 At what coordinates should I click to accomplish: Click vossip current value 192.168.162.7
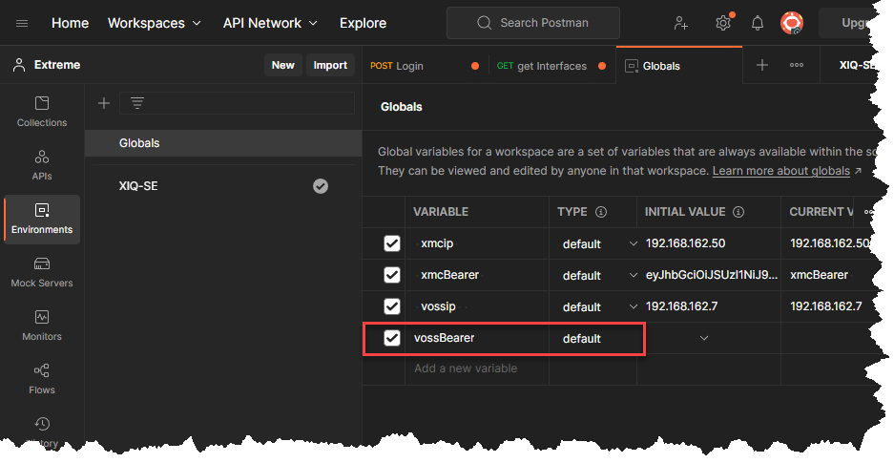click(825, 306)
